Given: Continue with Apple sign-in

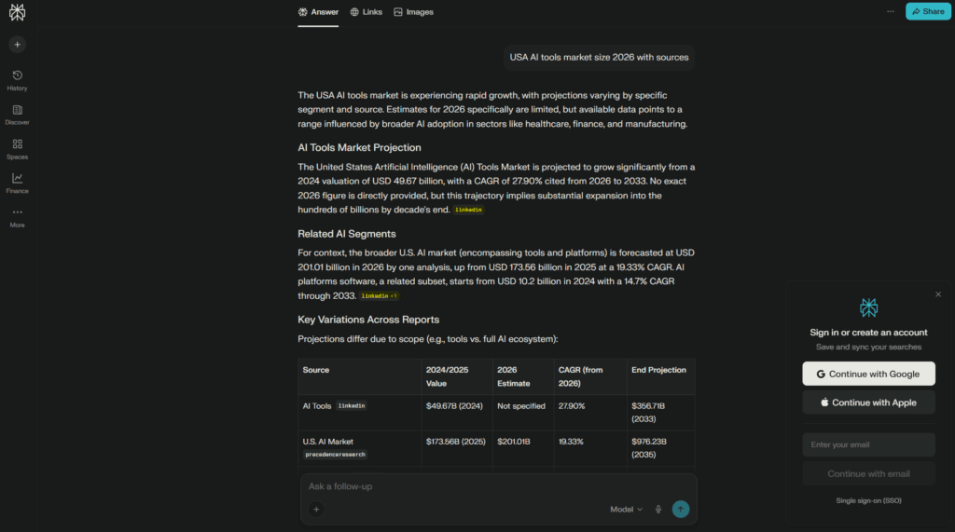Looking at the screenshot, I should 868,402.
